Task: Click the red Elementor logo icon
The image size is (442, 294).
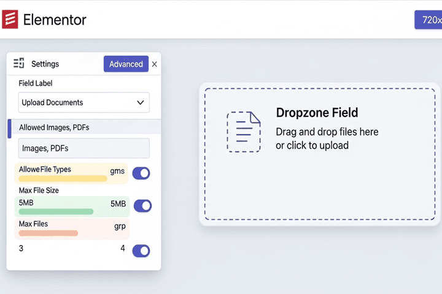Action: (x=10, y=19)
